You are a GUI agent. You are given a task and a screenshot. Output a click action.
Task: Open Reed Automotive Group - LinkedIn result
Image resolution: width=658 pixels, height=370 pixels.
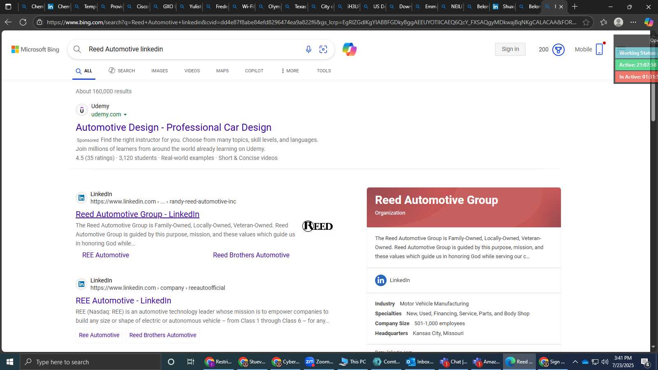(137, 214)
